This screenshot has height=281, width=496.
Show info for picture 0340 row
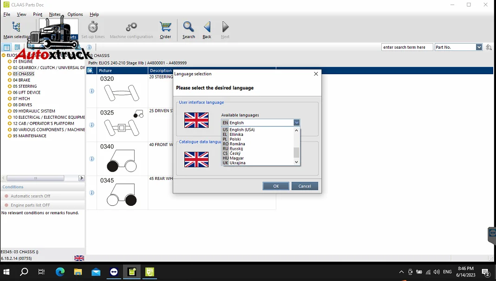(x=92, y=159)
